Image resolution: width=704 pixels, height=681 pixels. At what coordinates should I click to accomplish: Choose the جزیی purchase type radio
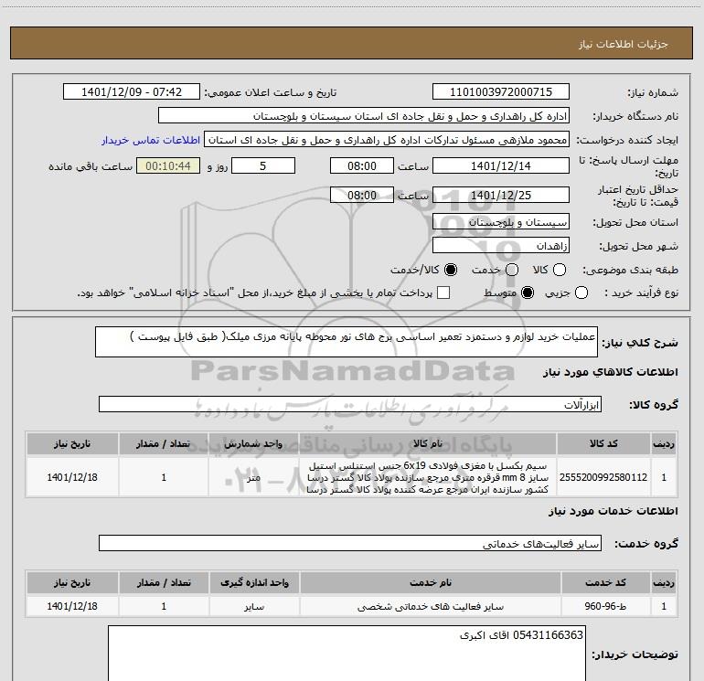point(581,293)
